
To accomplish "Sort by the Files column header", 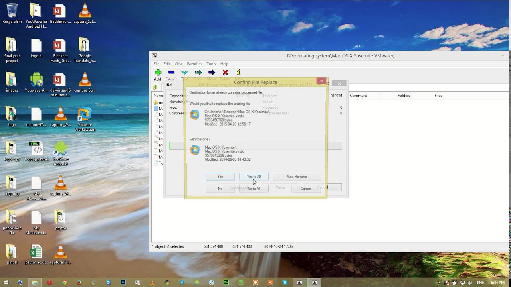I will pos(438,96).
